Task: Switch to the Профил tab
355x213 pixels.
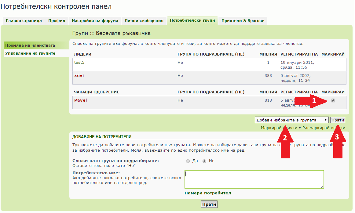Action: [57, 21]
